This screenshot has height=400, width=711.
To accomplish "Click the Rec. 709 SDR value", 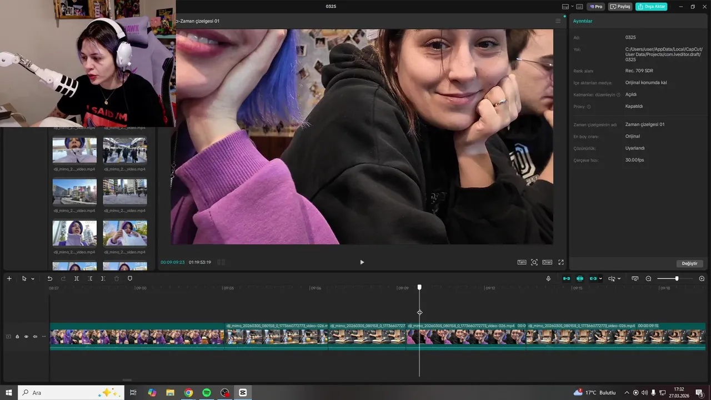I will click(x=639, y=71).
